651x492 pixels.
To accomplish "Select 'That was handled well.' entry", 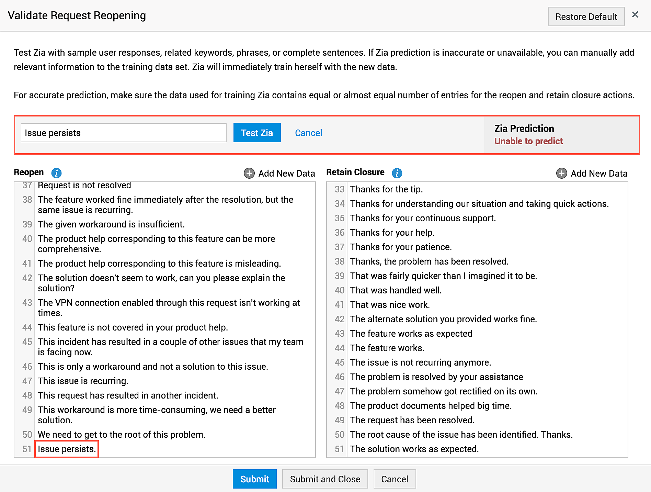I will 396,290.
